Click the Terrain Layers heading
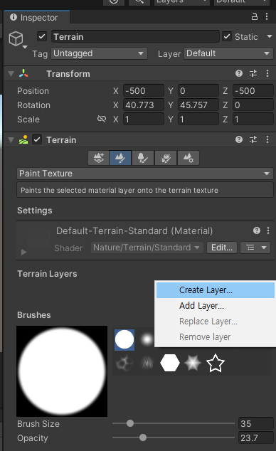 coord(47,274)
